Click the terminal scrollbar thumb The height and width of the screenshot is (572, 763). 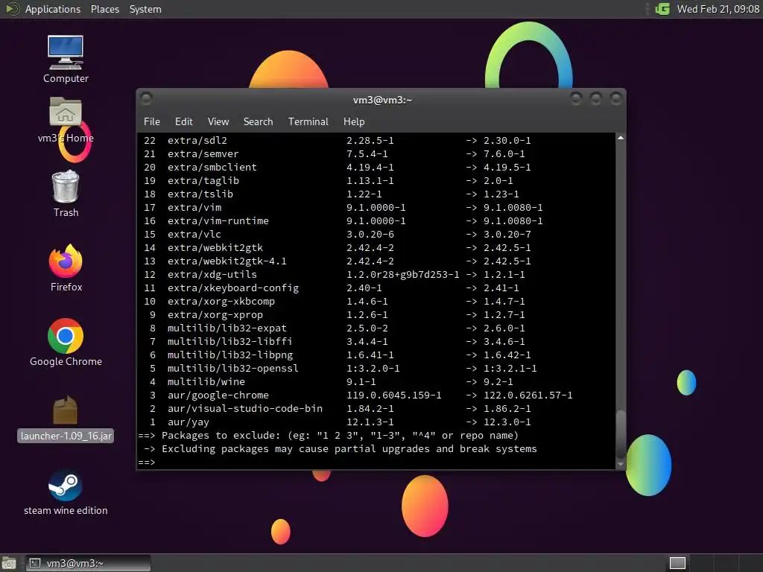click(x=621, y=434)
